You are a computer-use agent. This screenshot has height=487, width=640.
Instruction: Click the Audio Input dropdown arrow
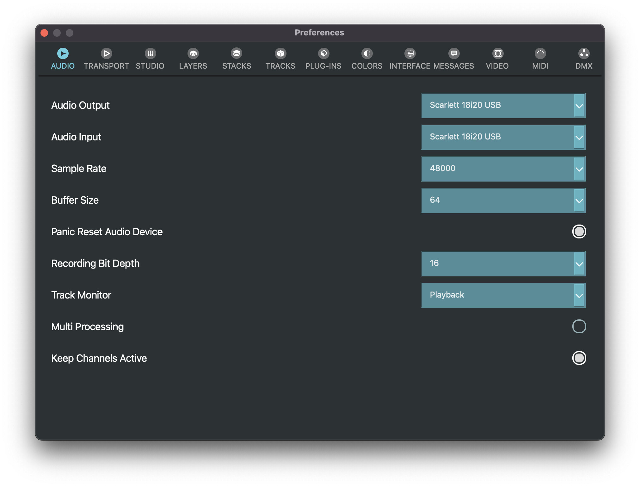point(579,137)
